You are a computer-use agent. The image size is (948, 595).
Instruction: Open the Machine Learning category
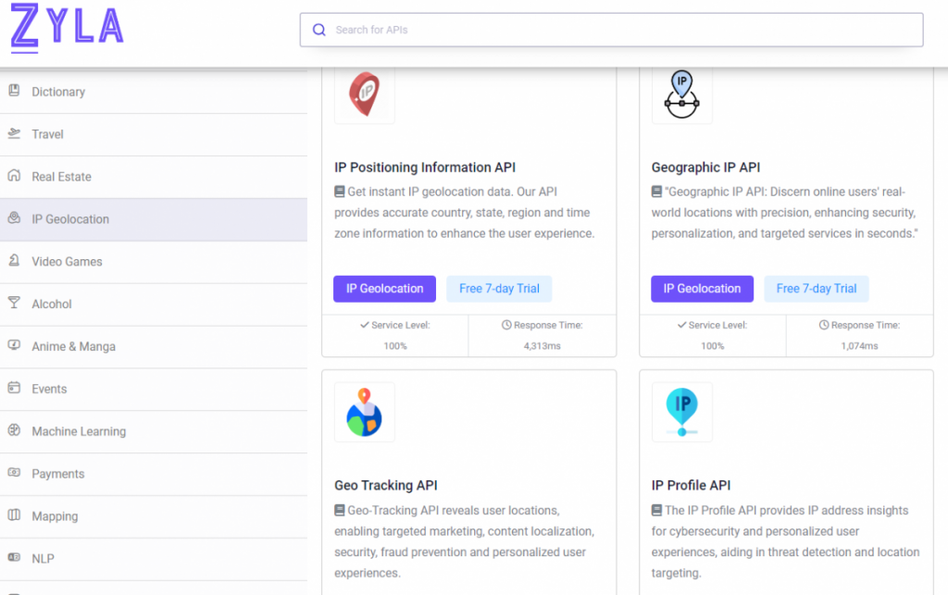154,431
